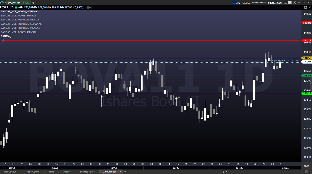Collapse the indicator list with the up arrow
312x174 pixels.
click(2, 41)
